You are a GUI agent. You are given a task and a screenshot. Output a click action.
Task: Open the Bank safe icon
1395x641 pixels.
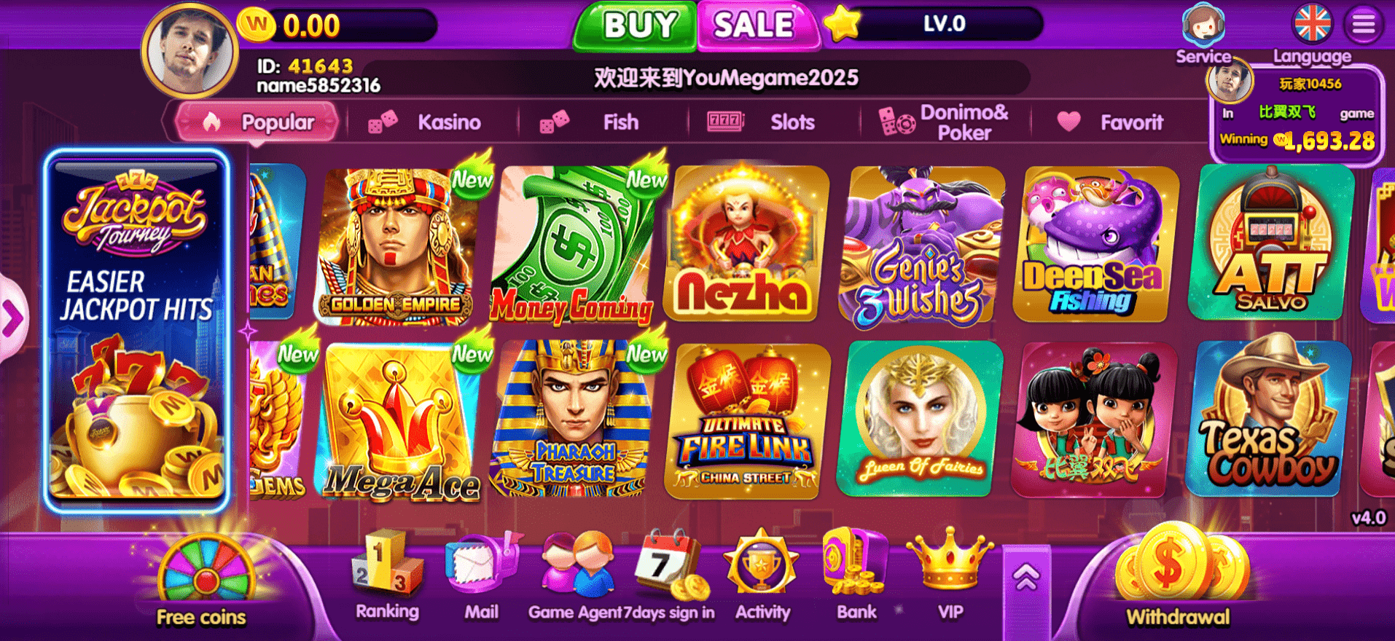[856, 561]
